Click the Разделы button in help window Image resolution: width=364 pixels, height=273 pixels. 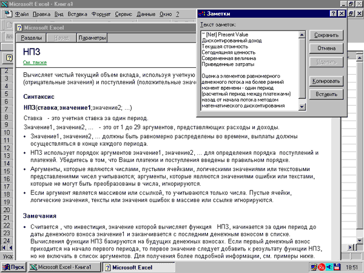[x=31, y=38]
